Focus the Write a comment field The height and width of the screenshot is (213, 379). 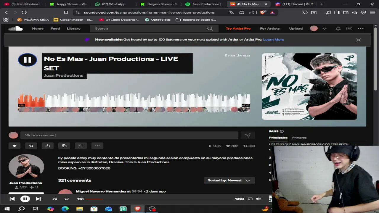(x=129, y=135)
